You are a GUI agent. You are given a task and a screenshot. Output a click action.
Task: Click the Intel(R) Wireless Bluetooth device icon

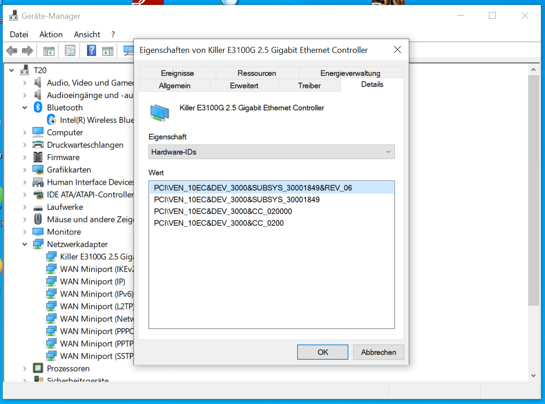pyautogui.click(x=52, y=120)
